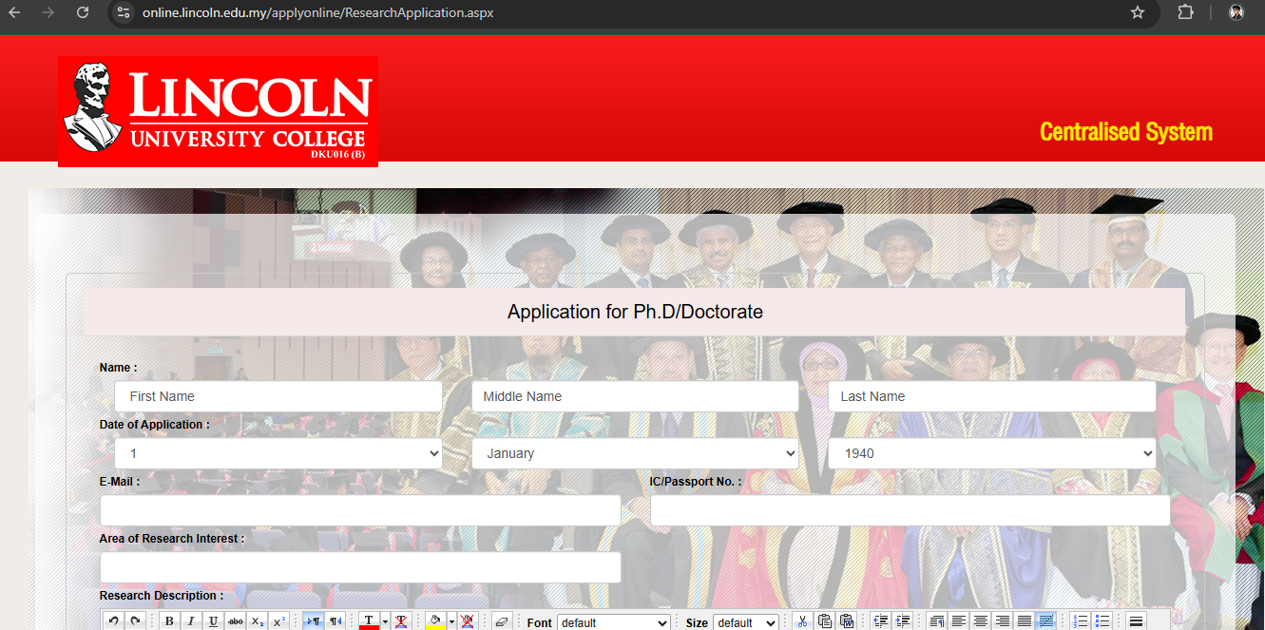Click the Undo icon in editor toolbar
The height and width of the screenshot is (630, 1265).
click(113, 621)
